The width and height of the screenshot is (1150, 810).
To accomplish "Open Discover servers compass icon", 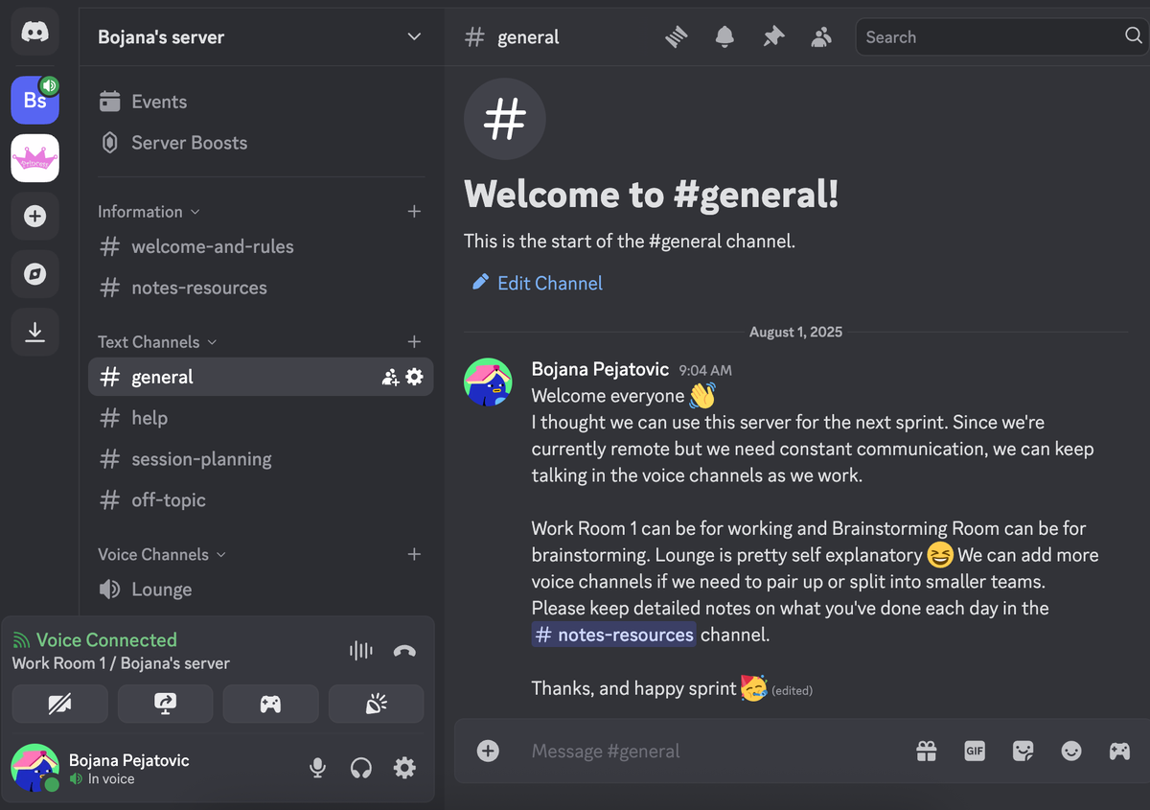I will (x=34, y=274).
